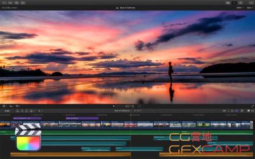Play the project with the play button
Viewport: 255px width, 159px height.
point(114,106)
